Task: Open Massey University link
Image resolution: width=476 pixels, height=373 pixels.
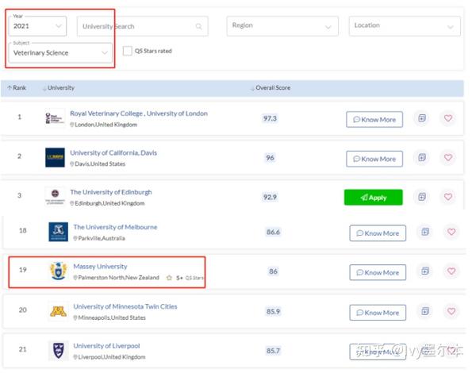Action: click(100, 267)
